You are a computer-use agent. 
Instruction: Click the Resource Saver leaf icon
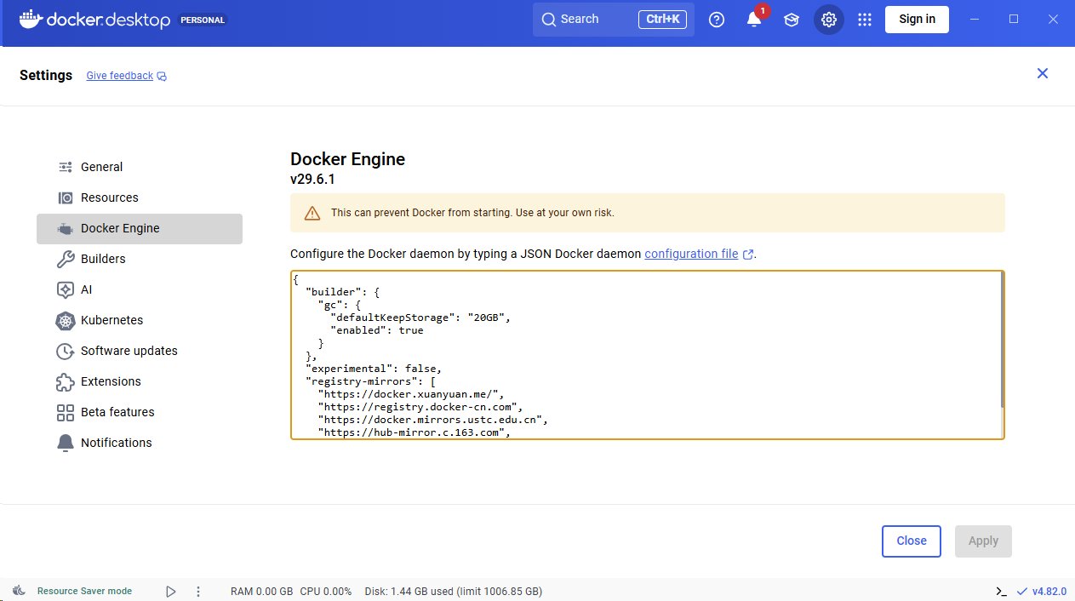point(19,591)
